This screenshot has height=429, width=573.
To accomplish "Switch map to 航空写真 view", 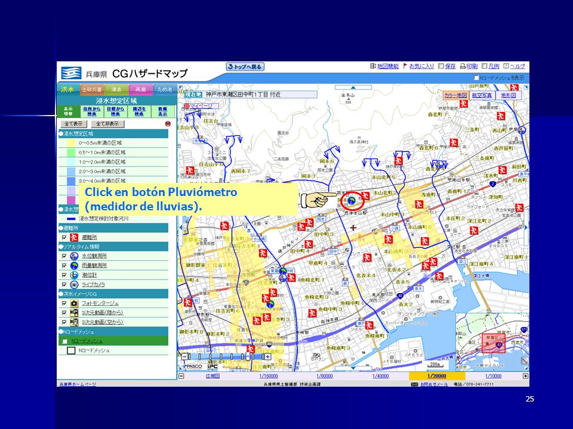I will coord(482,95).
